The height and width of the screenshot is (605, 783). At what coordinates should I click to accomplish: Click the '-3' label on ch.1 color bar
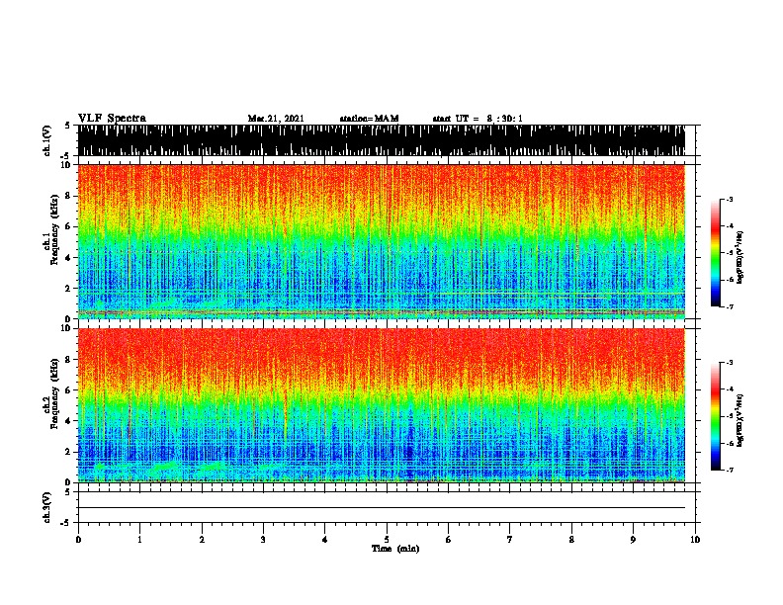click(x=730, y=199)
